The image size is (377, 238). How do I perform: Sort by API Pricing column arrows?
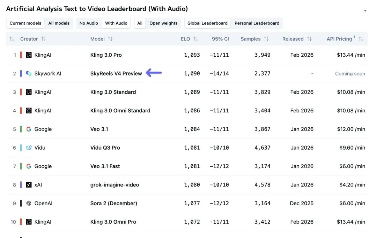click(361, 39)
